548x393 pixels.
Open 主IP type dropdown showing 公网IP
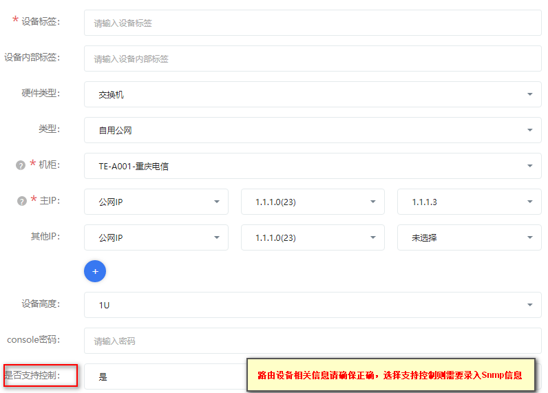(x=156, y=202)
